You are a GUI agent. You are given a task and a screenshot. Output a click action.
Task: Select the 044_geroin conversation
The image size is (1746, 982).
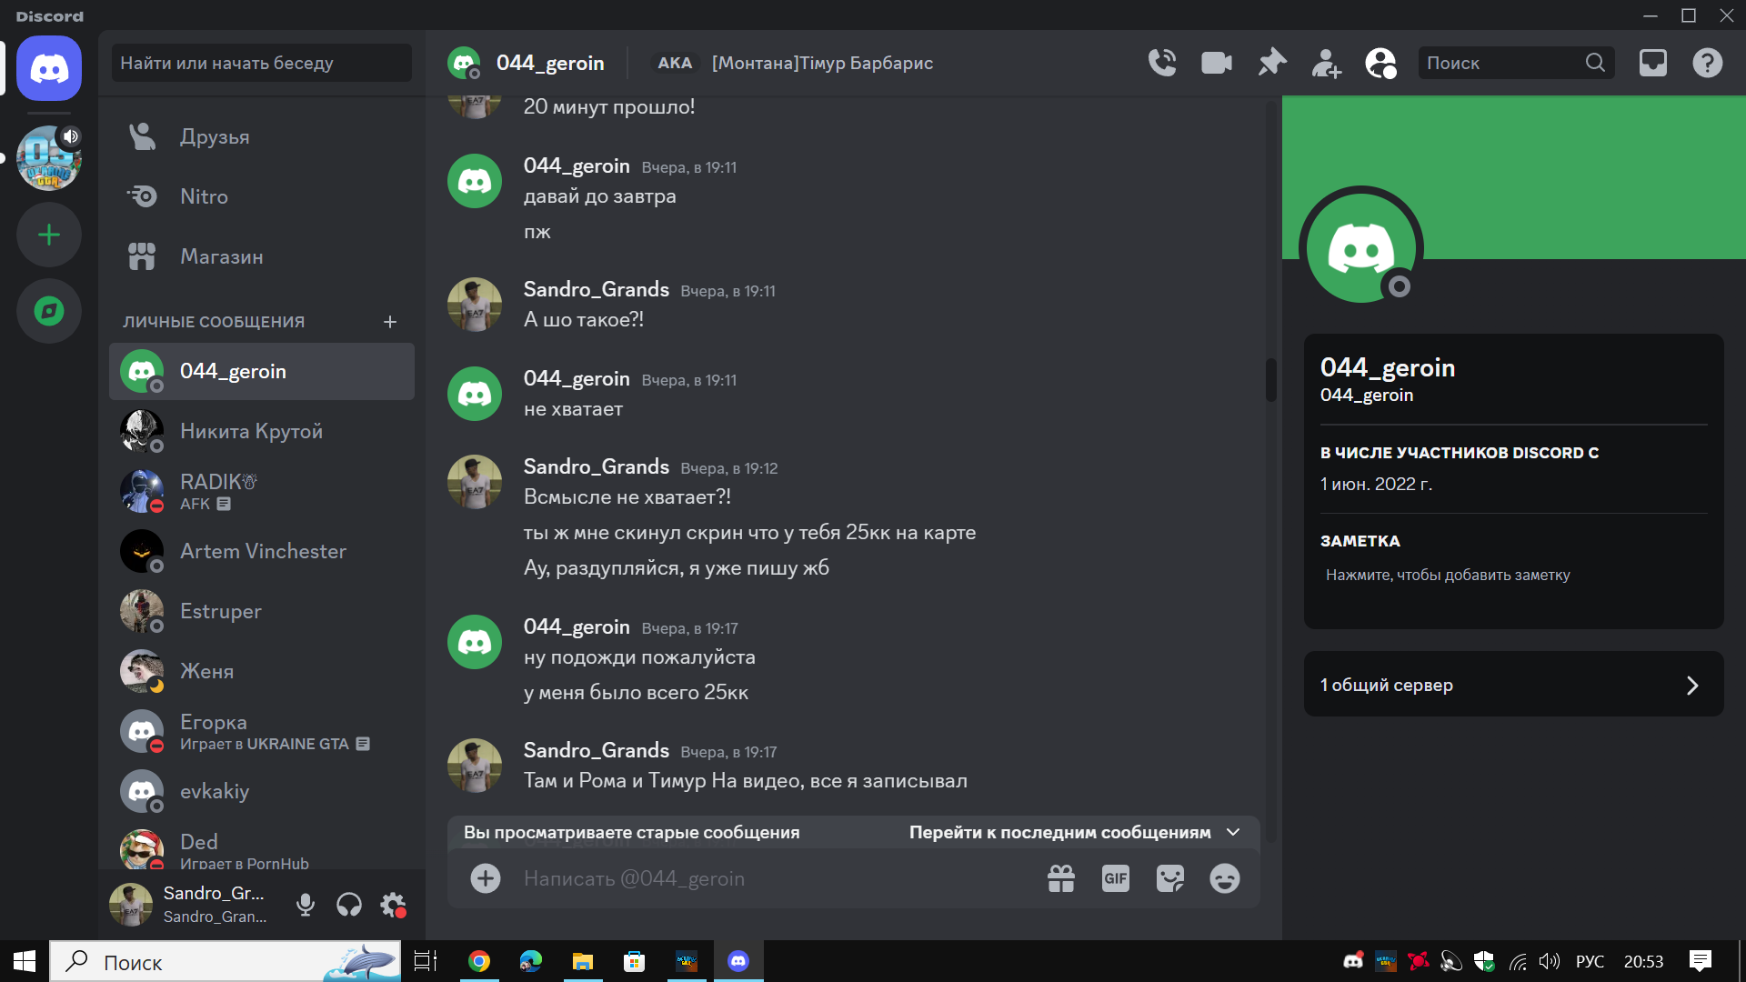(x=262, y=371)
